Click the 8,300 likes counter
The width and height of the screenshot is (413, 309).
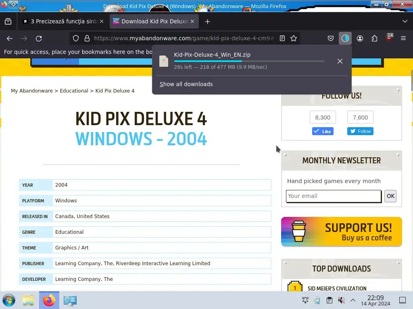[x=323, y=117]
